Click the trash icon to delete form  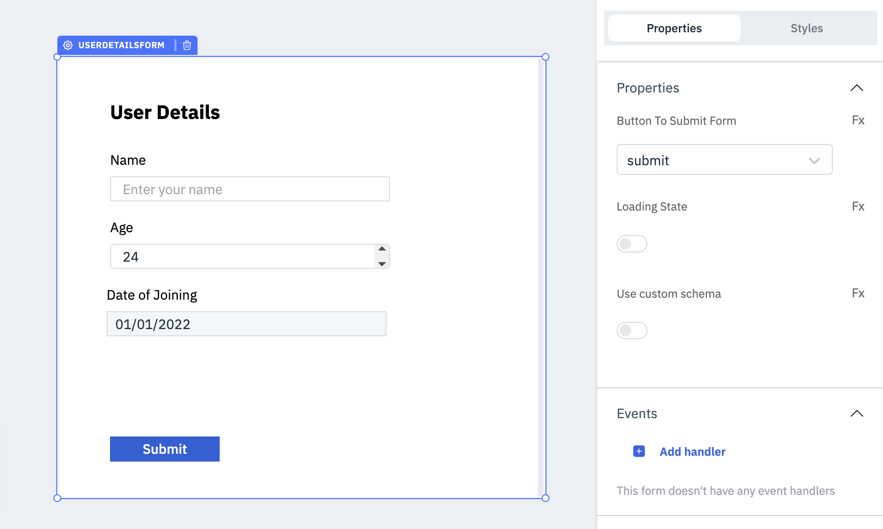187,45
